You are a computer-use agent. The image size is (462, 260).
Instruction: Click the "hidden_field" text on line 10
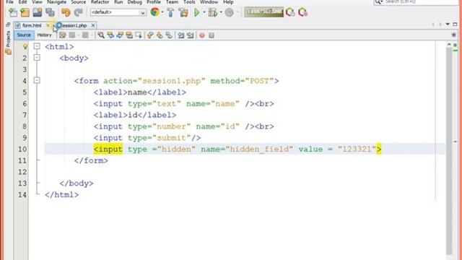pyautogui.click(x=259, y=149)
